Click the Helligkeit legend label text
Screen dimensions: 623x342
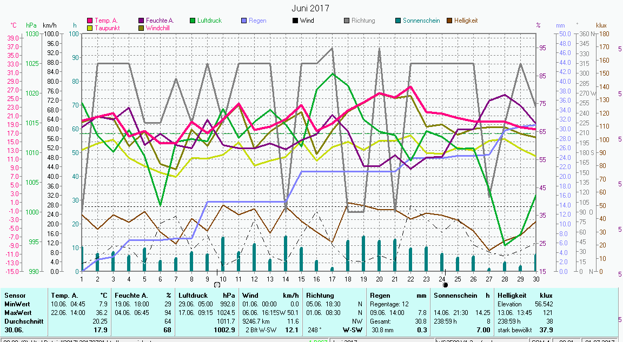click(466, 21)
